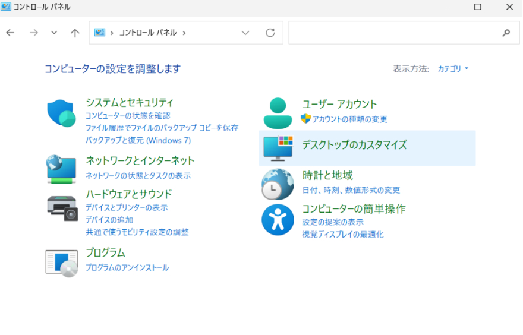This screenshot has height=335, width=523.
Task: Click the コンピューターの設定を調整します heading text
Action: pyautogui.click(x=113, y=69)
